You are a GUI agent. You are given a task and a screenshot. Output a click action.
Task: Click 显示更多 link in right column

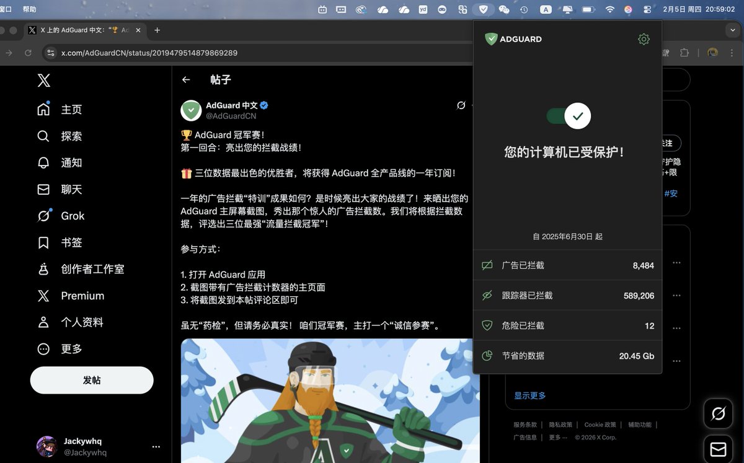tap(530, 395)
